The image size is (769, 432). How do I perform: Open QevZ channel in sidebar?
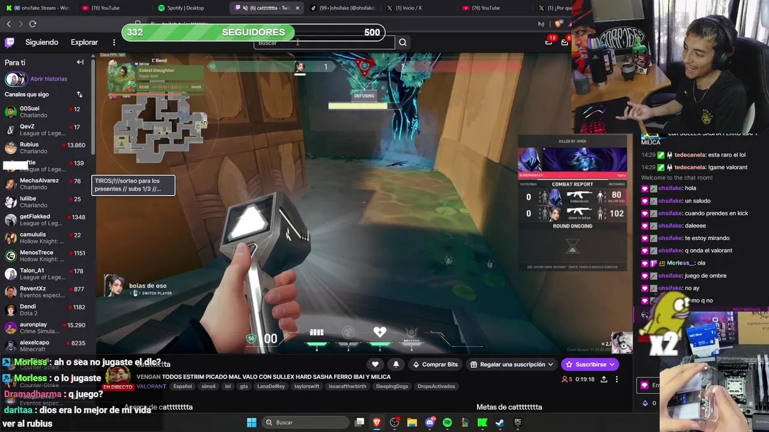click(x=45, y=130)
